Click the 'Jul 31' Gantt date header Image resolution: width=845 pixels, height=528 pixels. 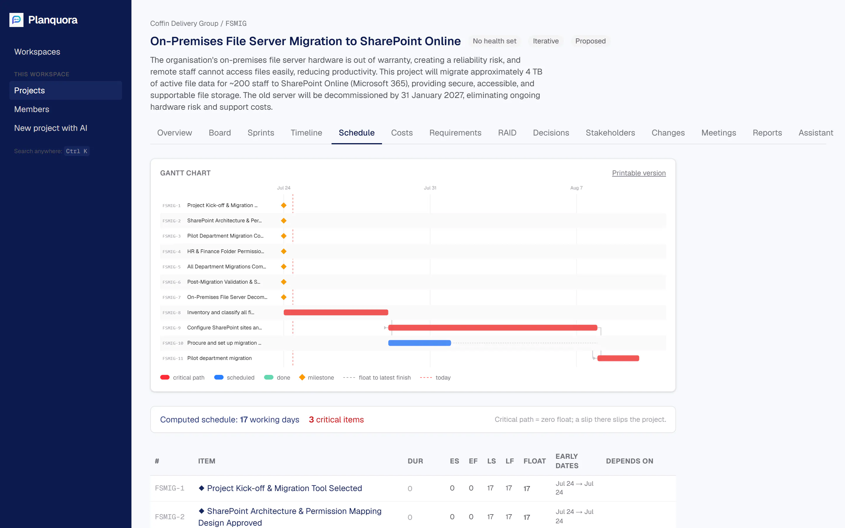pyautogui.click(x=430, y=188)
